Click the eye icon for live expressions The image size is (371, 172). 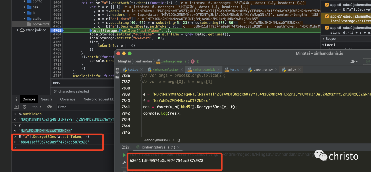[49, 107]
